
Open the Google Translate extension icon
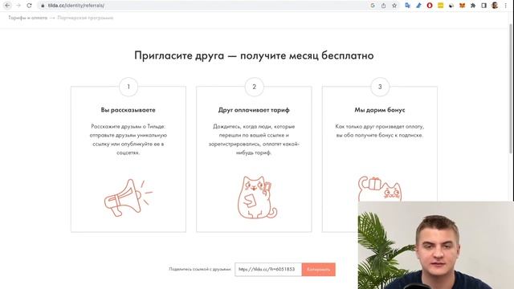point(407,6)
